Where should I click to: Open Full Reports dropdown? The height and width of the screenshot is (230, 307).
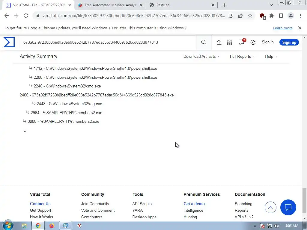pyautogui.click(x=242, y=56)
